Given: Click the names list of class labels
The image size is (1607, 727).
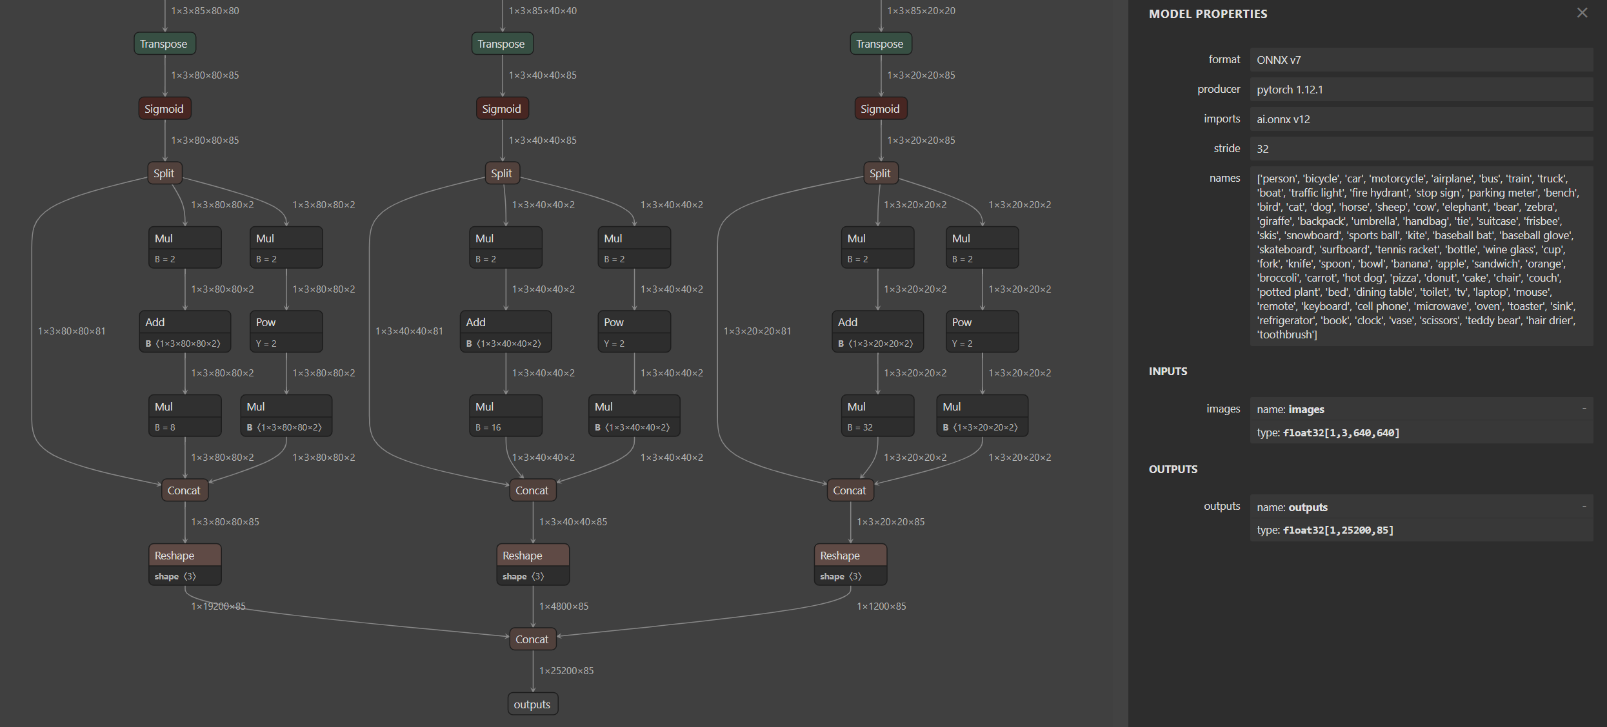Looking at the screenshot, I should click(x=1421, y=256).
